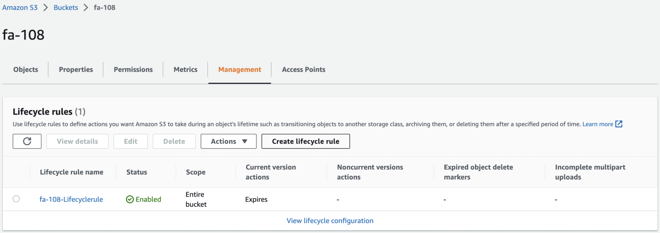Open the Properties tab
Viewport: 660px width, 233px height.
[x=76, y=70]
